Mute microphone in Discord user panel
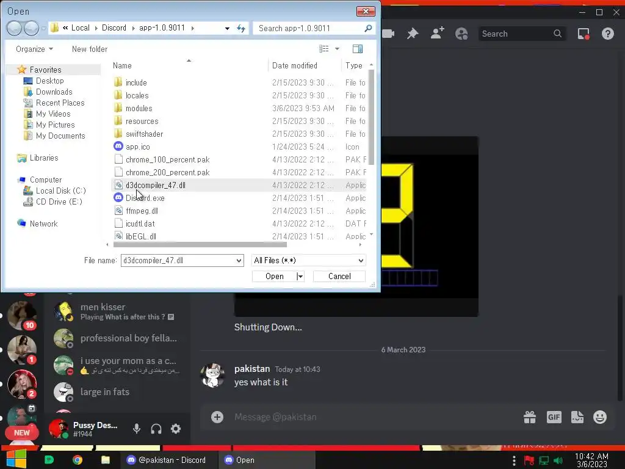Screen dimensions: 625x469 tap(137, 429)
